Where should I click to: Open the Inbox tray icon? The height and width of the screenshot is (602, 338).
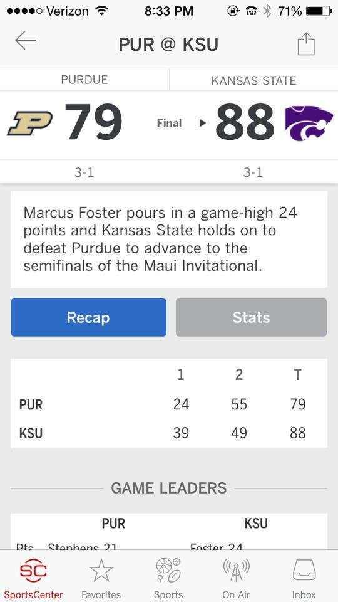pyautogui.click(x=304, y=570)
